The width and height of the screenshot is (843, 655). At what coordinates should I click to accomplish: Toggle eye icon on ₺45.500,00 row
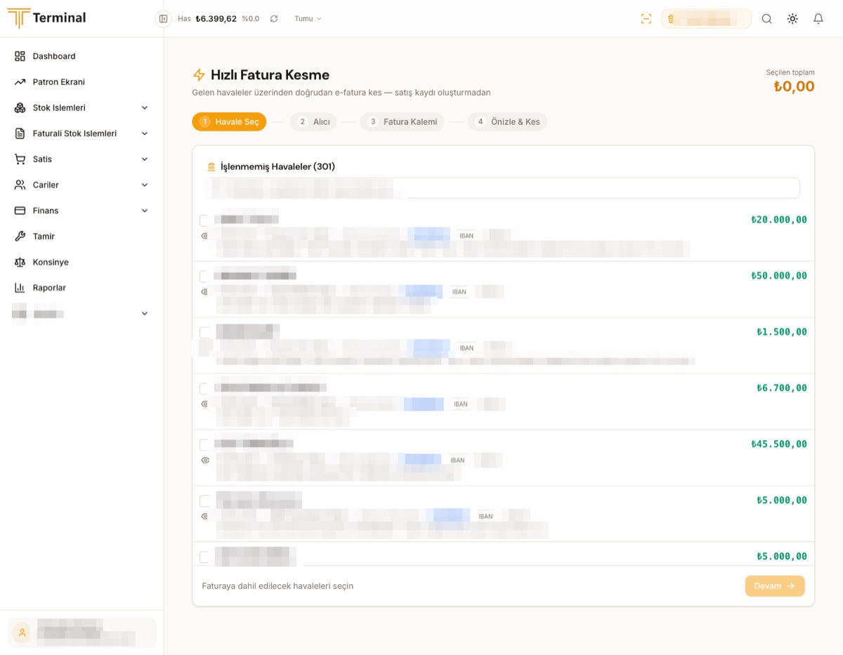click(205, 461)
